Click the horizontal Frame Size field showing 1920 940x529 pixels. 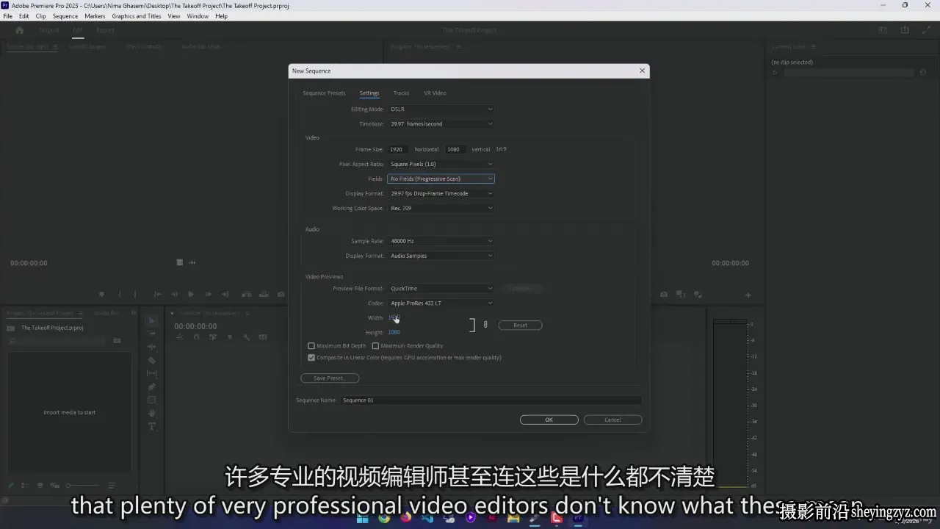click(x=399, y=149)
